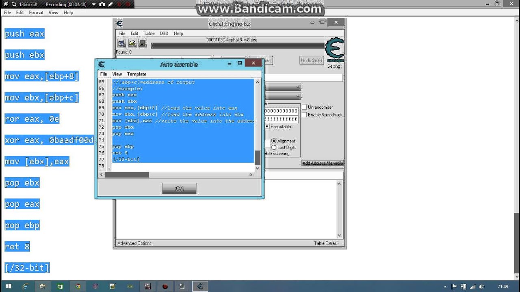Click Cheat Engine 6.3 title bar icon

(x=119, y=23)
